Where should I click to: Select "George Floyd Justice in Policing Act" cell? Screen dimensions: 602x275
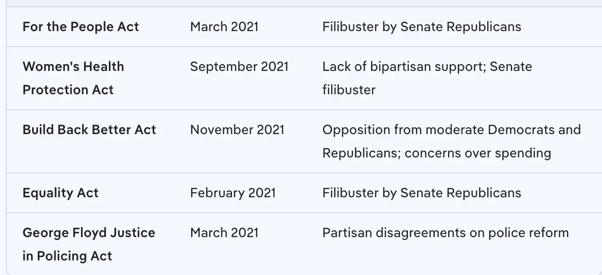click(x=89, y=244)
